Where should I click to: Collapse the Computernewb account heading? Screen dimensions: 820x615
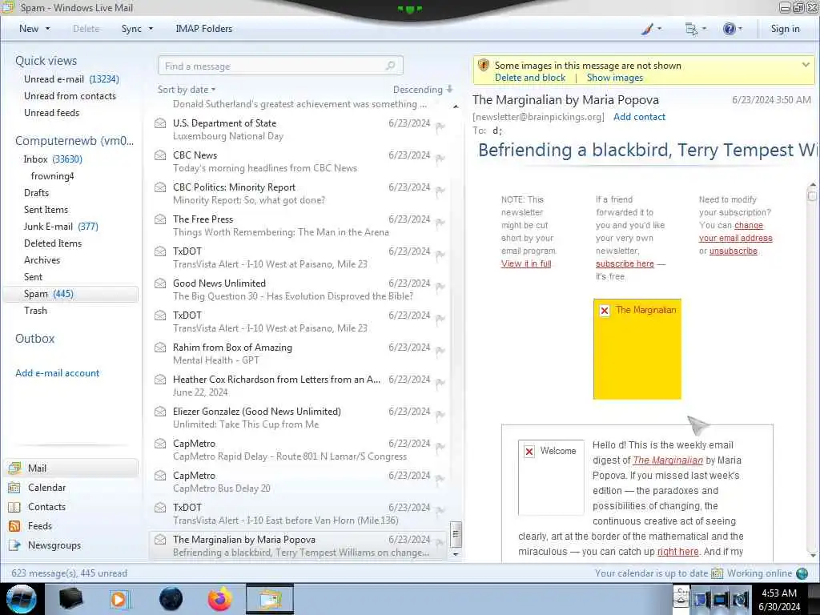74,141
